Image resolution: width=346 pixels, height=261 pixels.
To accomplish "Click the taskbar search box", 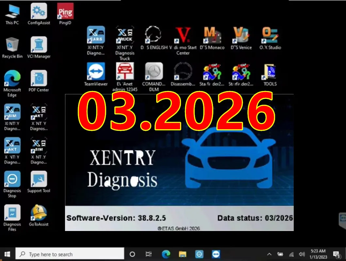I will click(x=70, y=254).
